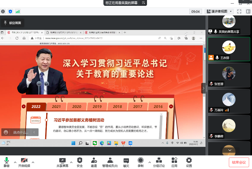Toggle the Record (录制) button
Screen dimensions: 252x169
140,160
